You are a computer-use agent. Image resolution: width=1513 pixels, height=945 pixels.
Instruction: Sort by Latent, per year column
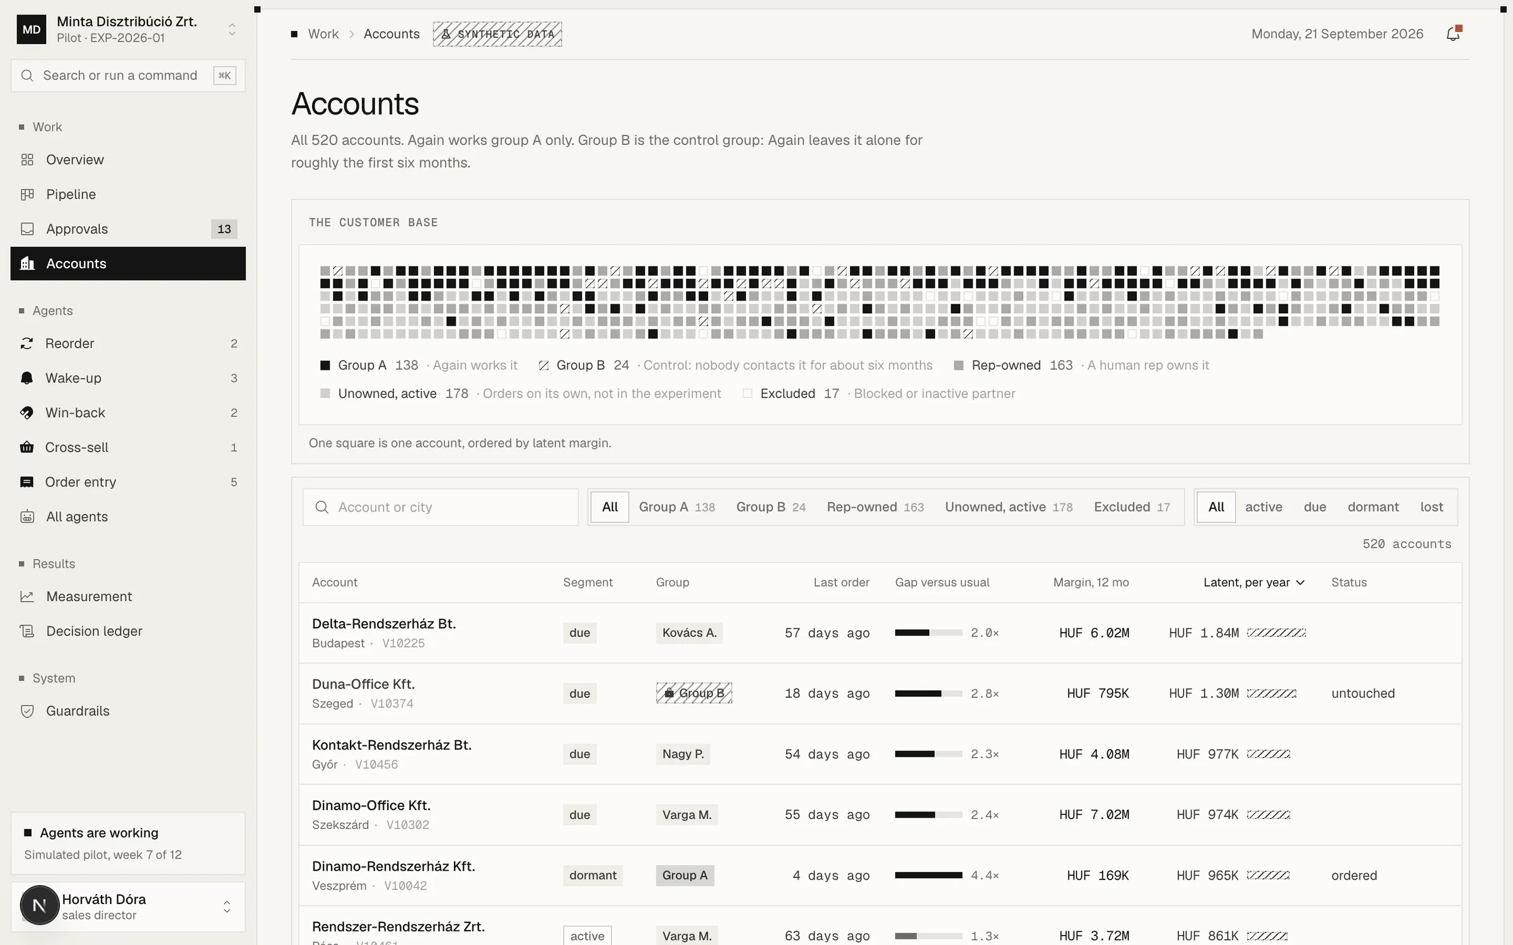click(1253, 583)
